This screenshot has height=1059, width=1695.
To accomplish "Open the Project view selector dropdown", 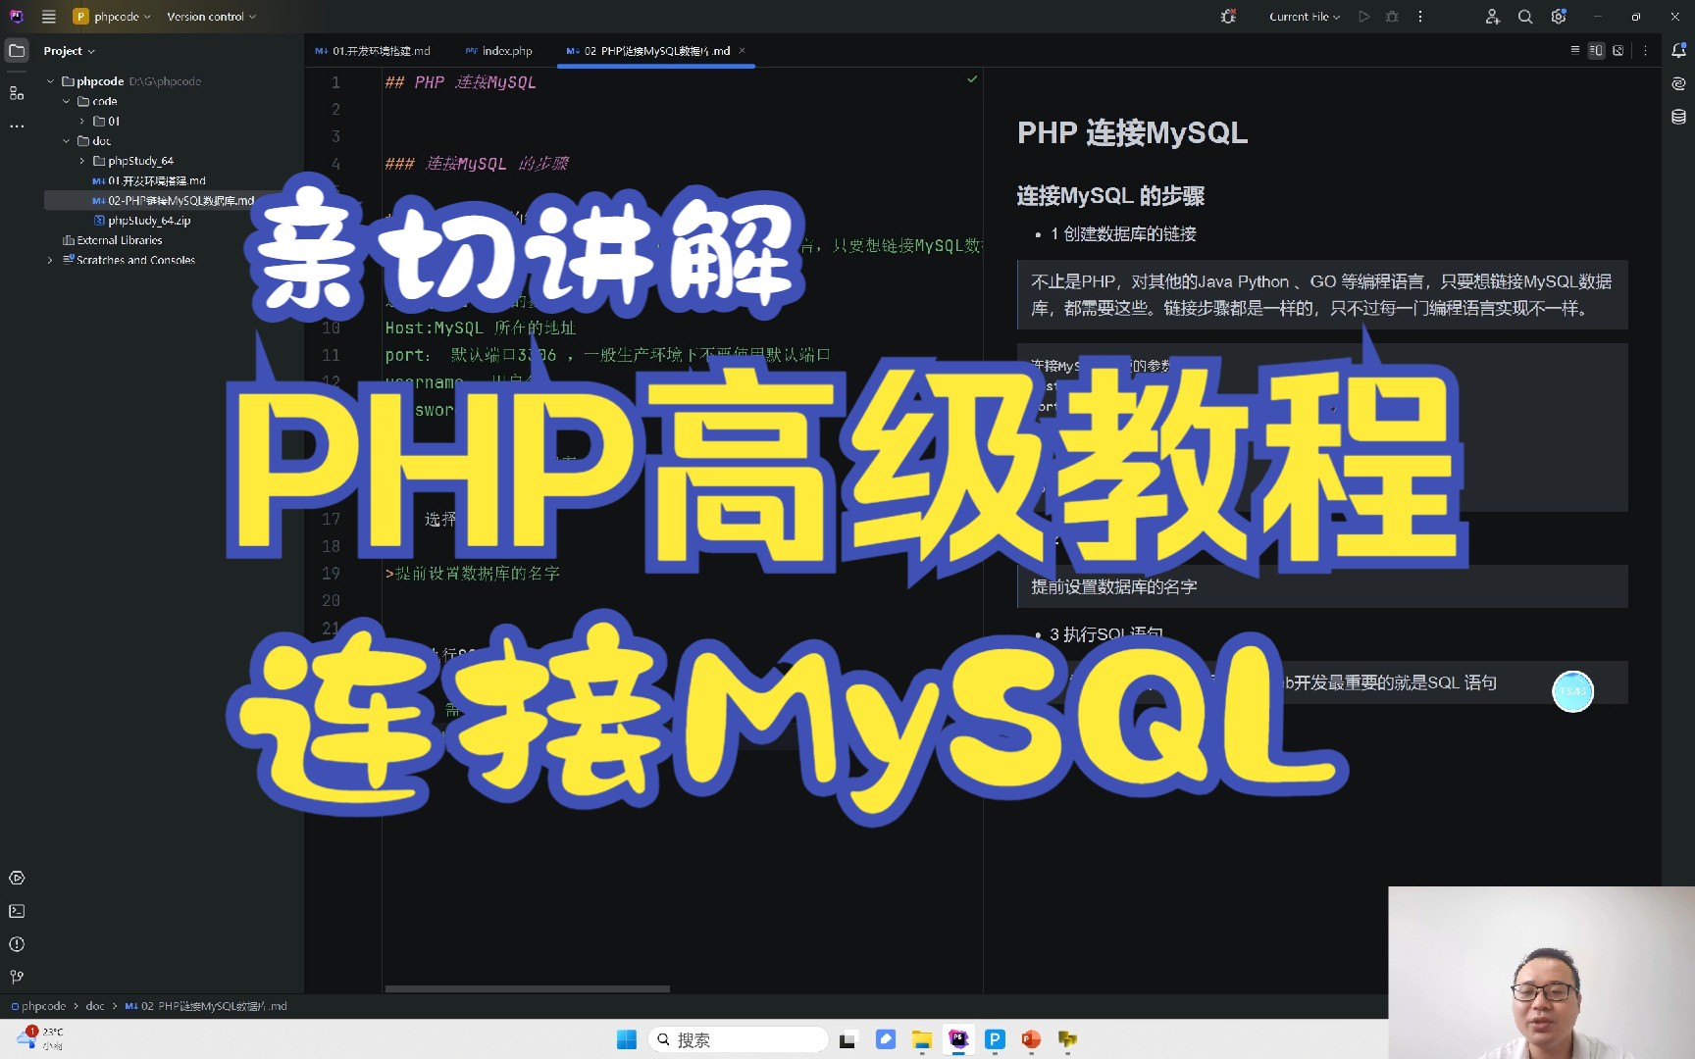I will pyautogui.click(x=70, y=51).
